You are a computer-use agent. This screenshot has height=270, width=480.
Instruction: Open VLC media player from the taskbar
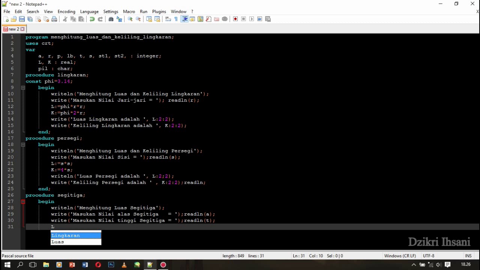[x=124, y=265]
